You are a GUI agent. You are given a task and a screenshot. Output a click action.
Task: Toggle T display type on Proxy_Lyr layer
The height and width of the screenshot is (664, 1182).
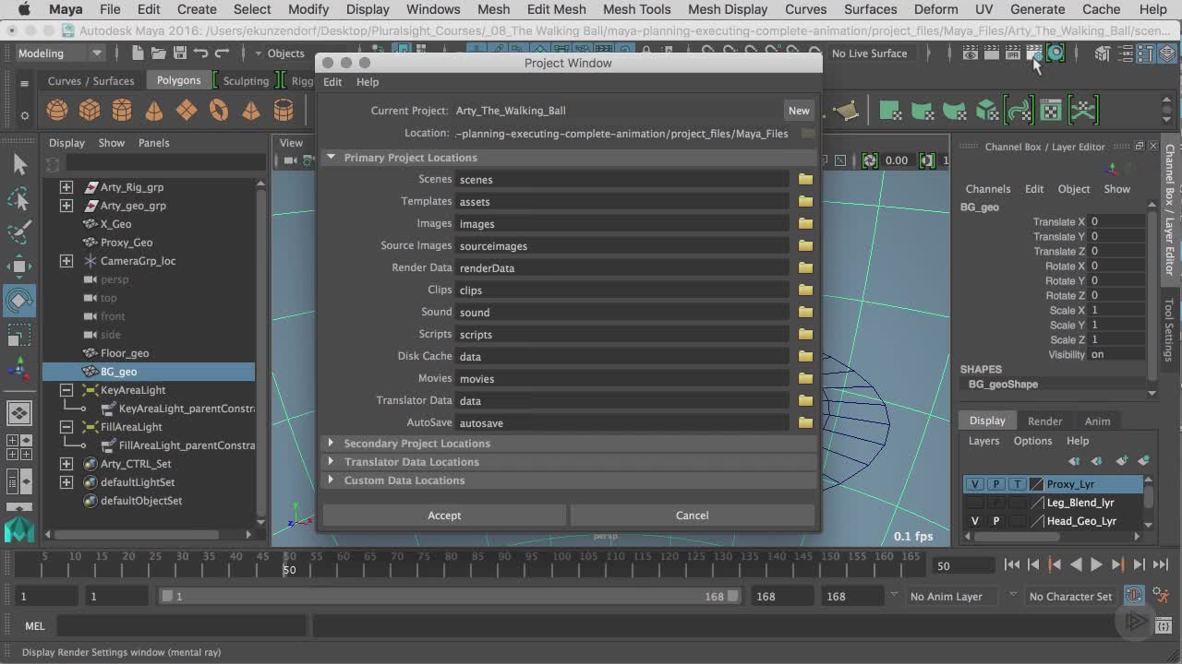1018,484
